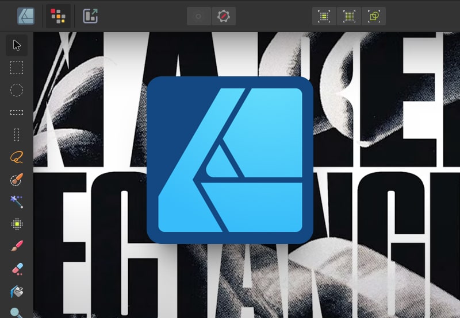Select the Flood Select magic wand
This screenshot has height=318, width=460.
click(x=17, y=201)
